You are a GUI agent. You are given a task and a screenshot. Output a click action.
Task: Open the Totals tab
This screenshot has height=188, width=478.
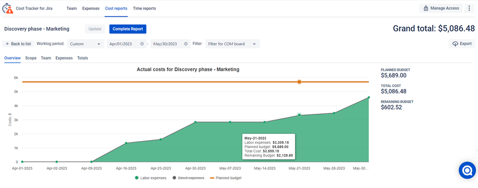coord(83,58)
